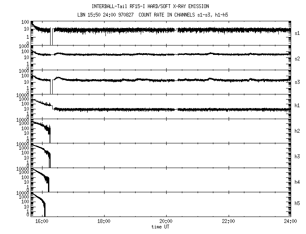The width and height of the screenshot is (306, 234).
Task: Select the h5 channel label
Action: pyautogui.click(x=297, y=205)
